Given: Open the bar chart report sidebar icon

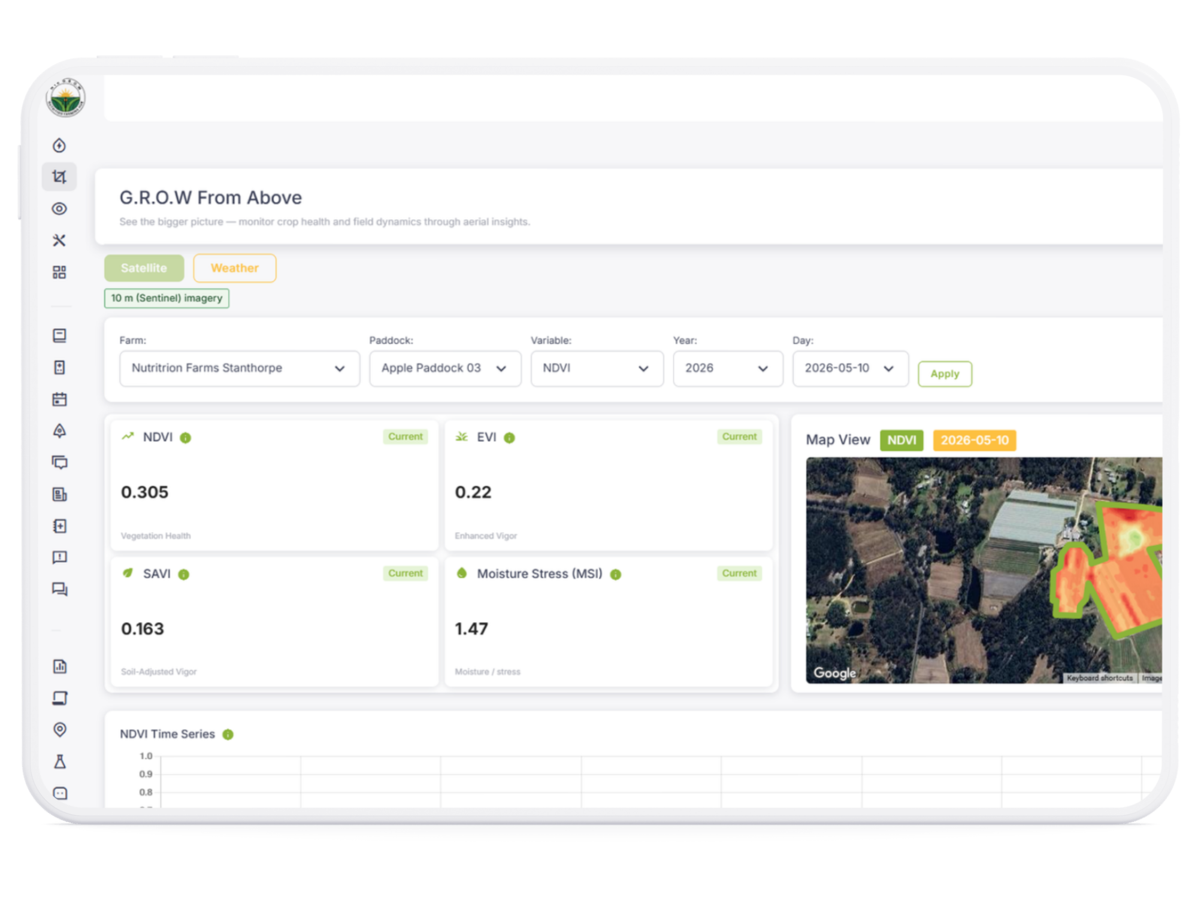Looking at the screenshot, I should pos(59,666).
